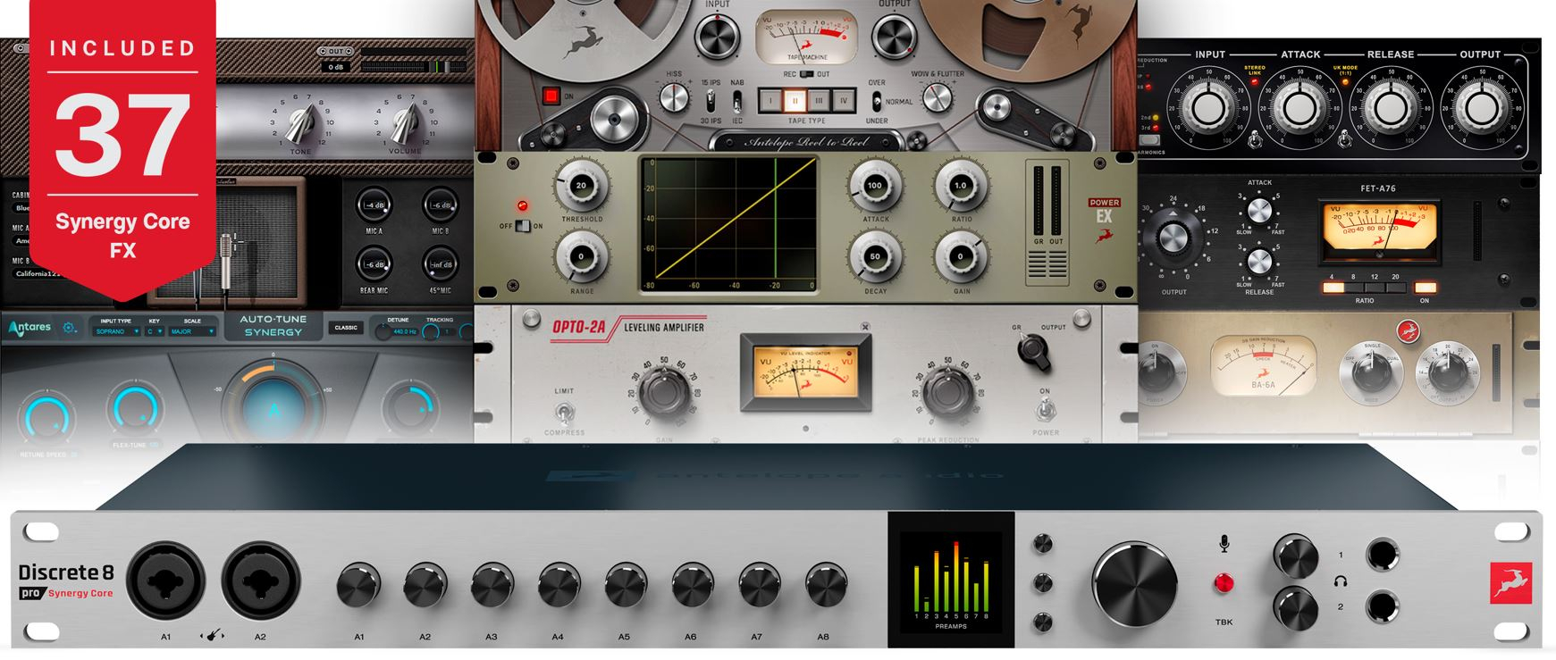
Task: Click the Power EX antelope logo
Action: [1105, 236]
